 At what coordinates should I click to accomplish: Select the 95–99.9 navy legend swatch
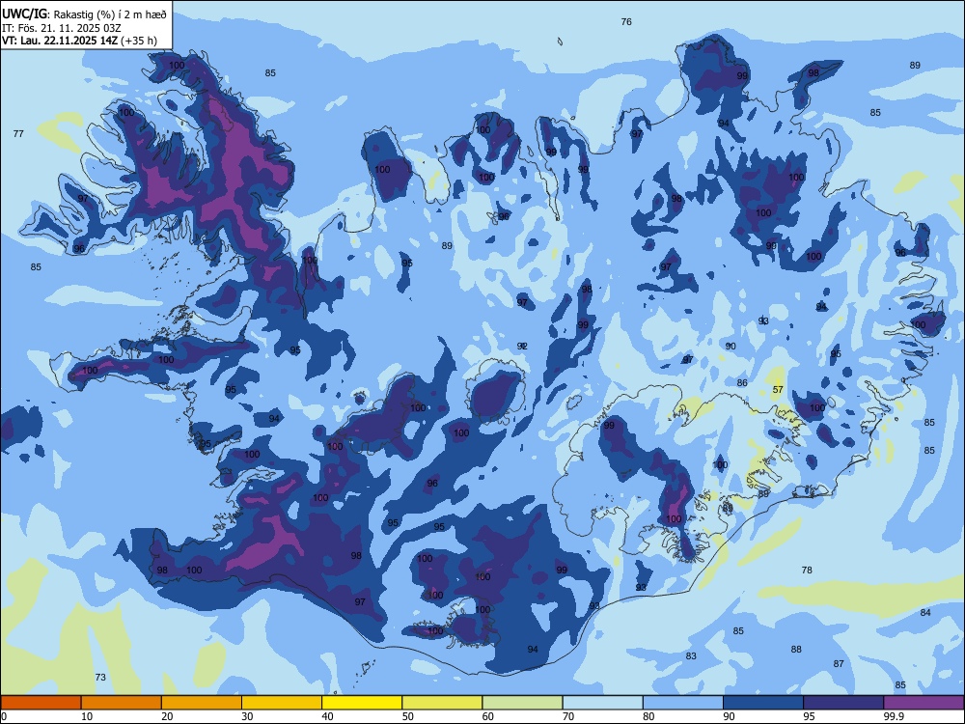(x=843, y=703)
